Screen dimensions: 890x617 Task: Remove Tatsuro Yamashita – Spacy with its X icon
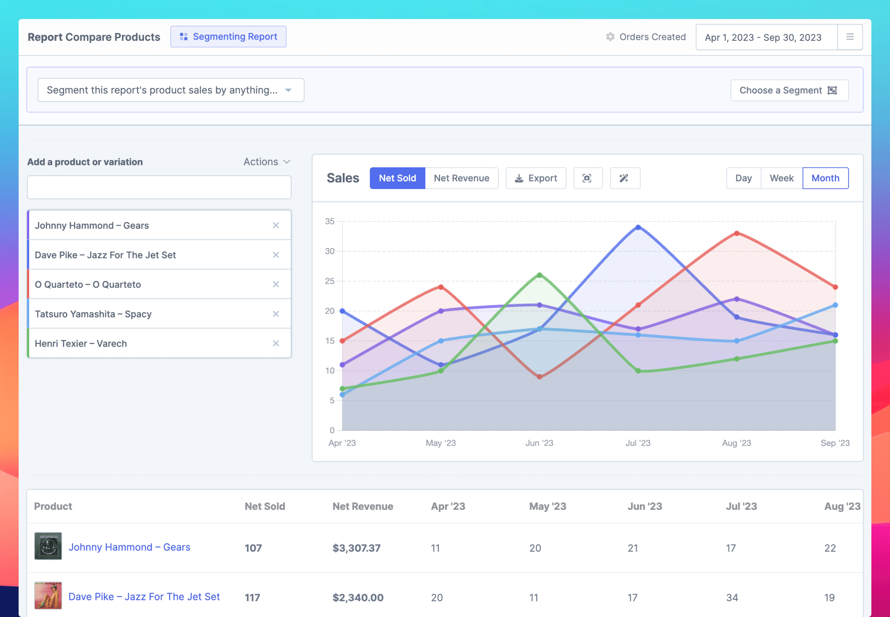(276, 314)
